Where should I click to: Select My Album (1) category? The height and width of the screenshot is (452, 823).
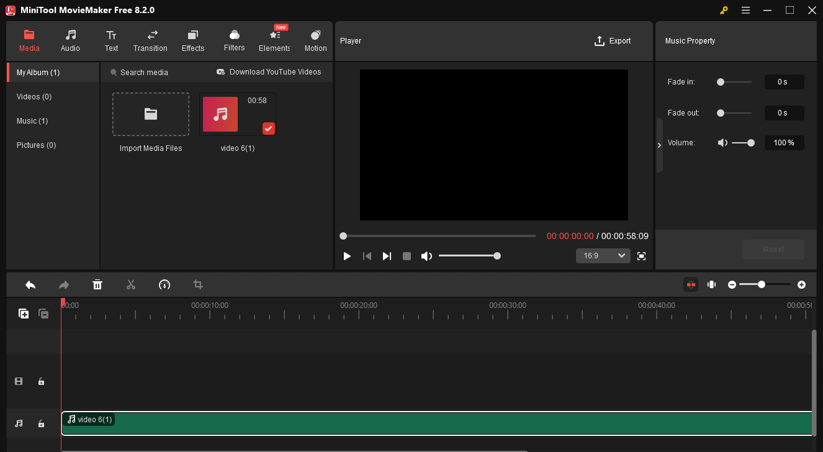53,73
